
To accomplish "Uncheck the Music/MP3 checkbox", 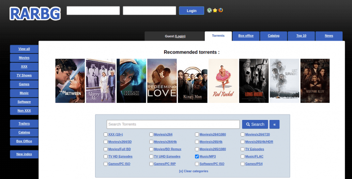I will [x=197, y=157].
